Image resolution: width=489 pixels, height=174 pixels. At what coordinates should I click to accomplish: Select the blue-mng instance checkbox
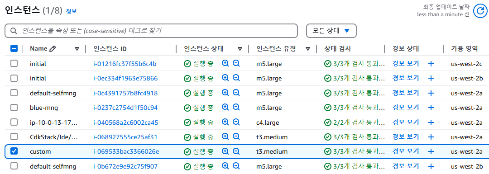click(14, 108)
